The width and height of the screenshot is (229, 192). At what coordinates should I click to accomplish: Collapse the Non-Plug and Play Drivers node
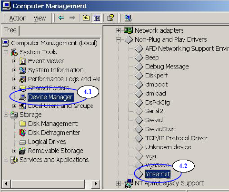pyautogui.click(x=118, y=39)
